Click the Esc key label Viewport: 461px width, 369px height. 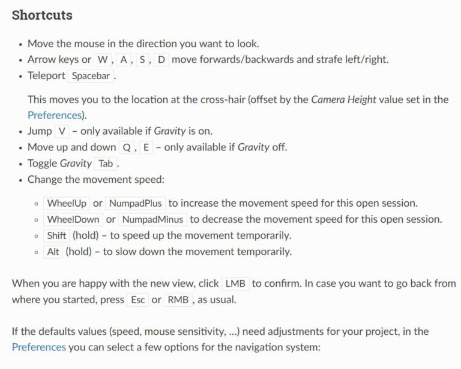click(x=137, y=300)
